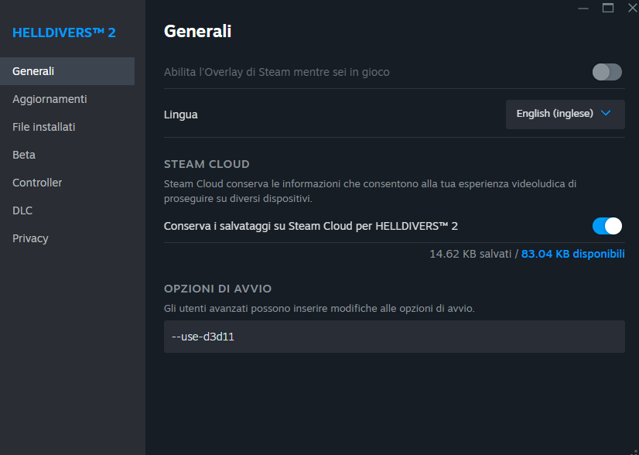Viewport: 639px width, 455px height.
Task: Click the STEAM CLOUD section header
Action: coord(207,164)
